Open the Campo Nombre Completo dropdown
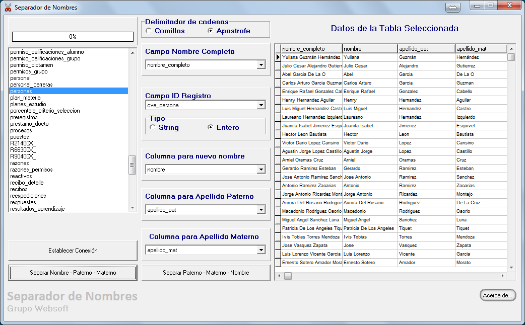The height and width of the screenshot is (325, 525). pos(261,65)
